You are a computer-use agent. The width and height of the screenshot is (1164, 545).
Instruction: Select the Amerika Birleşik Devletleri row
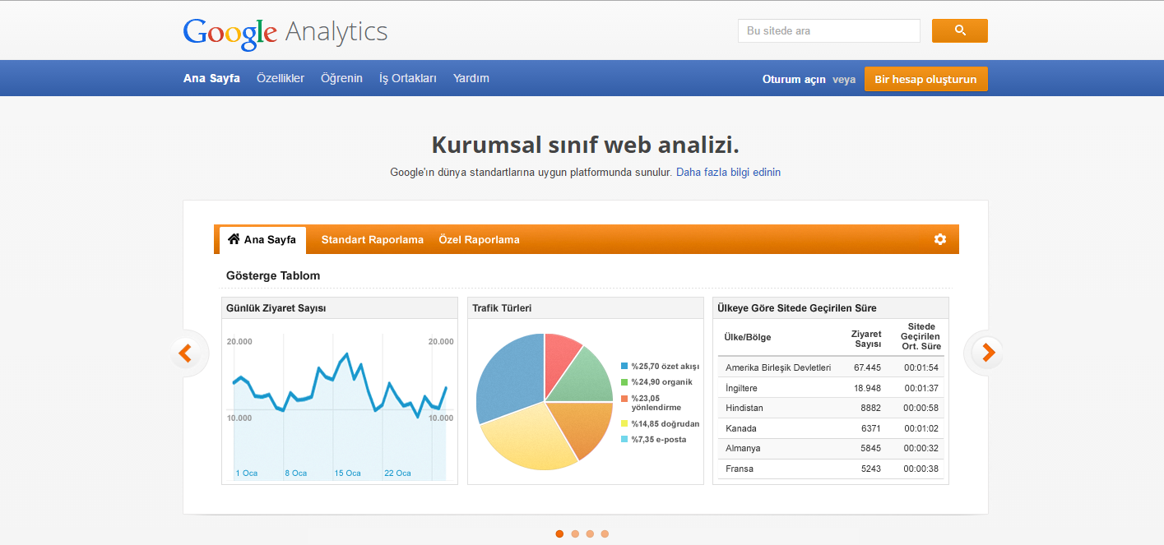831,367
